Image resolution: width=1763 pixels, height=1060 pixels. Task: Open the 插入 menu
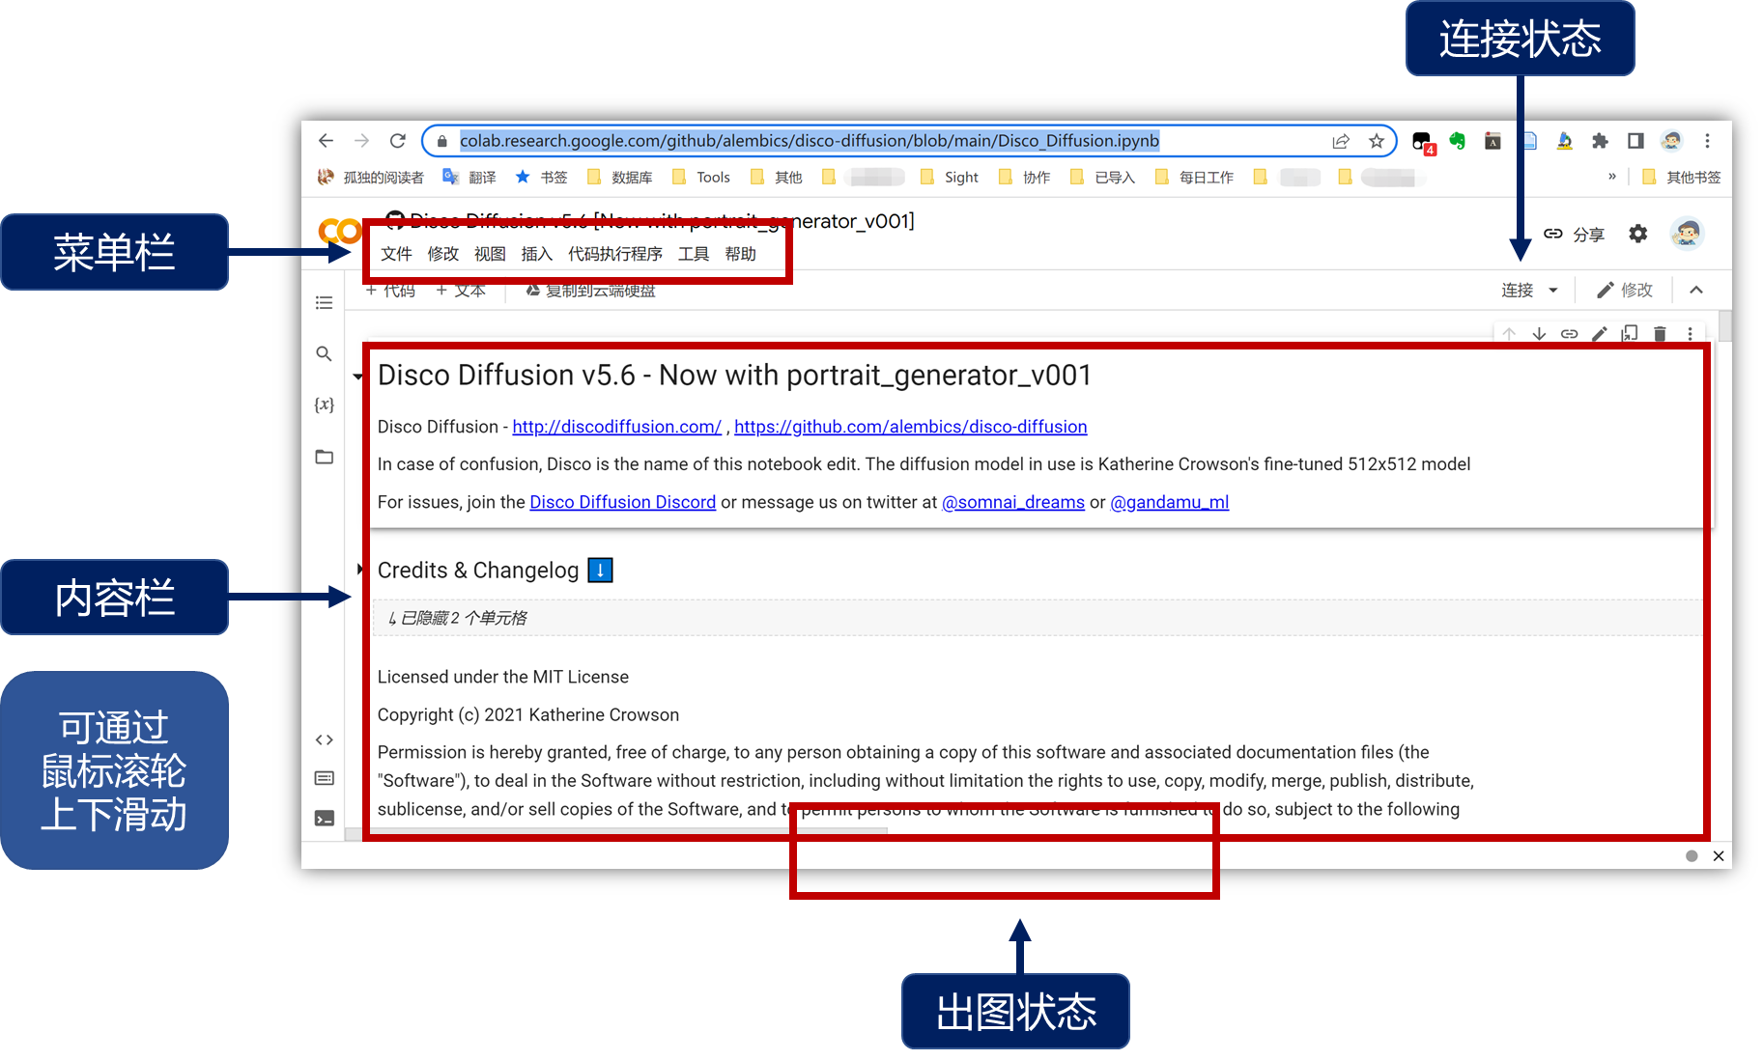coord(537,254)
